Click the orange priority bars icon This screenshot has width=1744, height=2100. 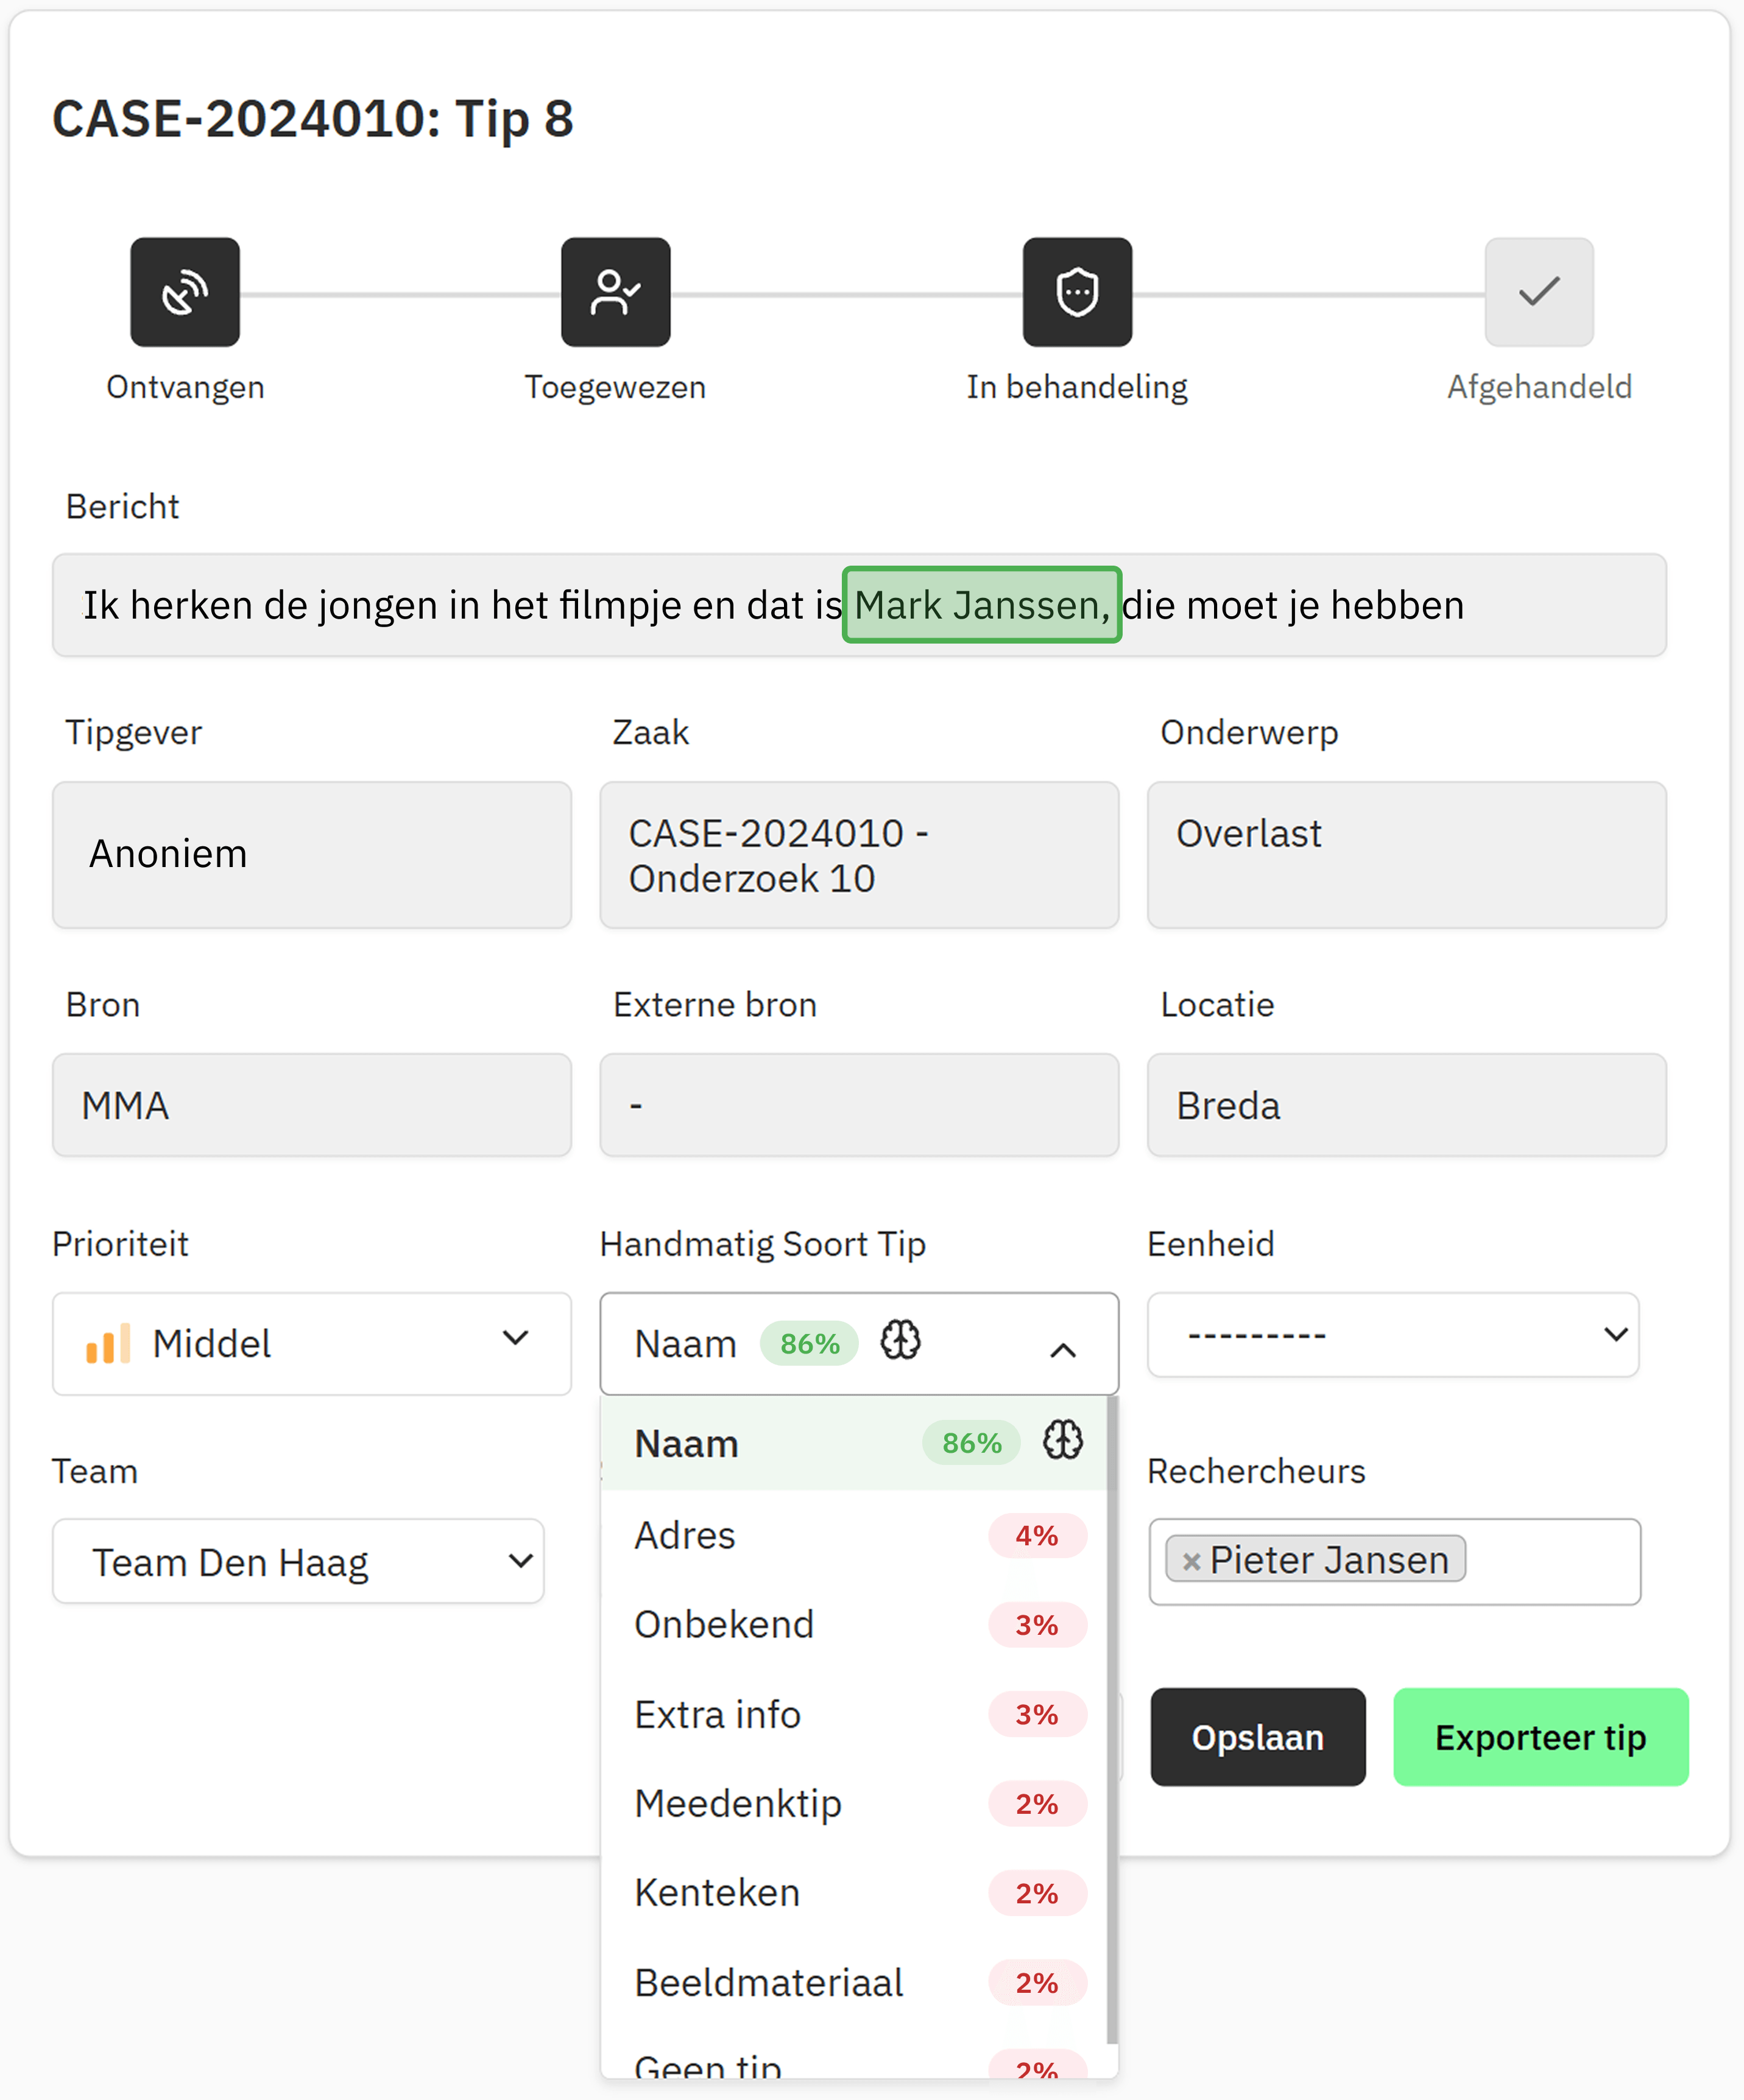coord(108,1343)
